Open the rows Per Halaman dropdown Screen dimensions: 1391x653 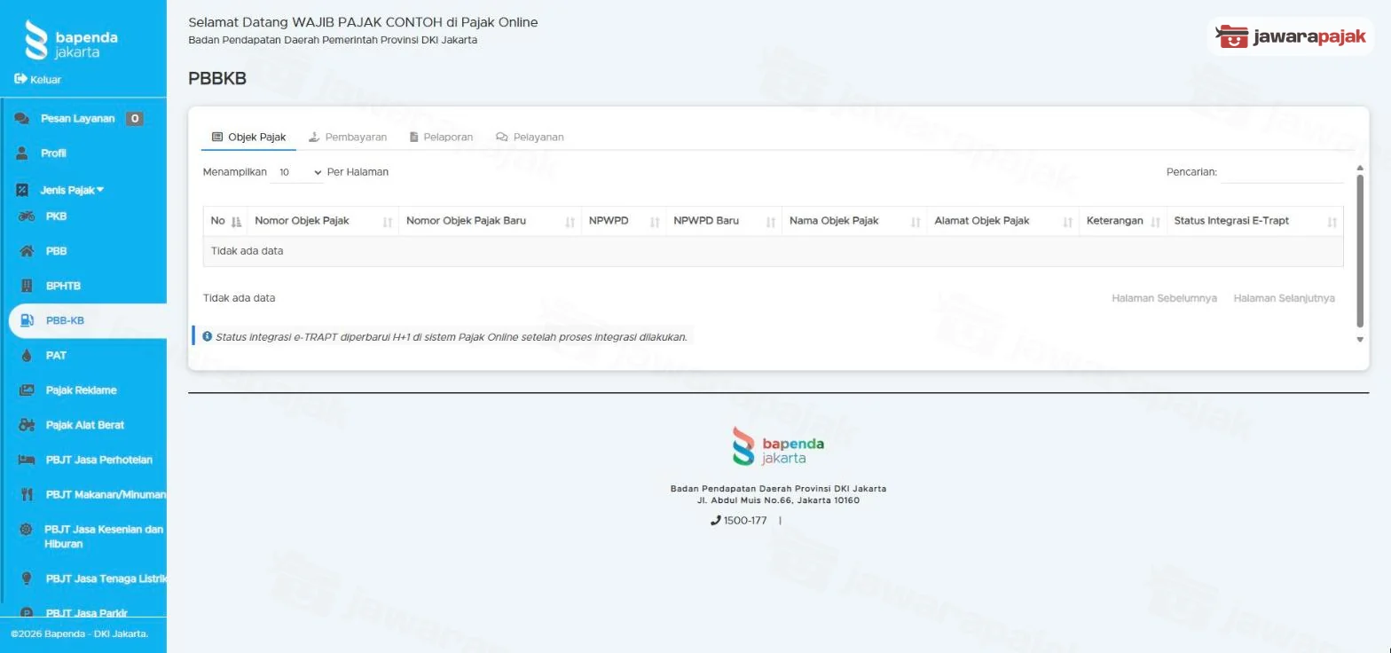(x=297, y=172)
